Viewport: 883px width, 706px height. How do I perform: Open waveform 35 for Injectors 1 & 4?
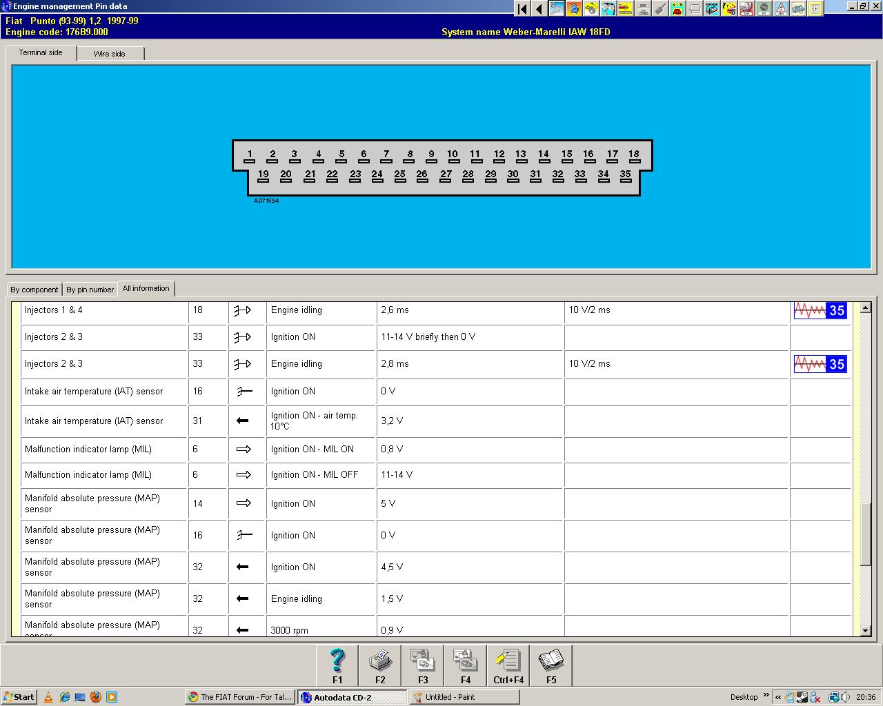[x=820, y=310]
